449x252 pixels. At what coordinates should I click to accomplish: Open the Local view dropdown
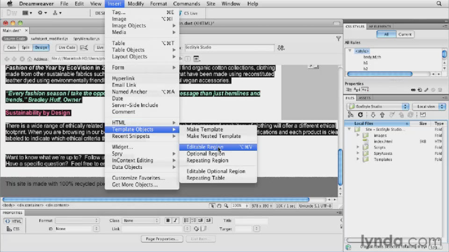point(429,106)
